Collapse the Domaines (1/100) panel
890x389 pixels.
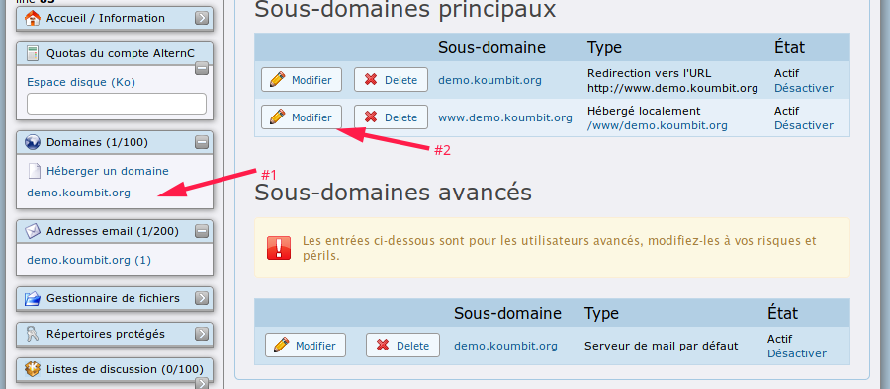pyautogui.click(x=202, y=142)
